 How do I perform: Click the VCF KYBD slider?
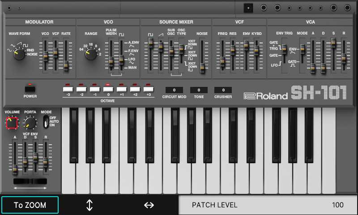click(x=256, y=51)
